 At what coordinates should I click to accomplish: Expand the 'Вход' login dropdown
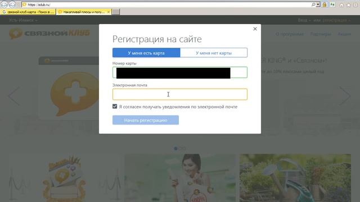[x=304, y=20]
